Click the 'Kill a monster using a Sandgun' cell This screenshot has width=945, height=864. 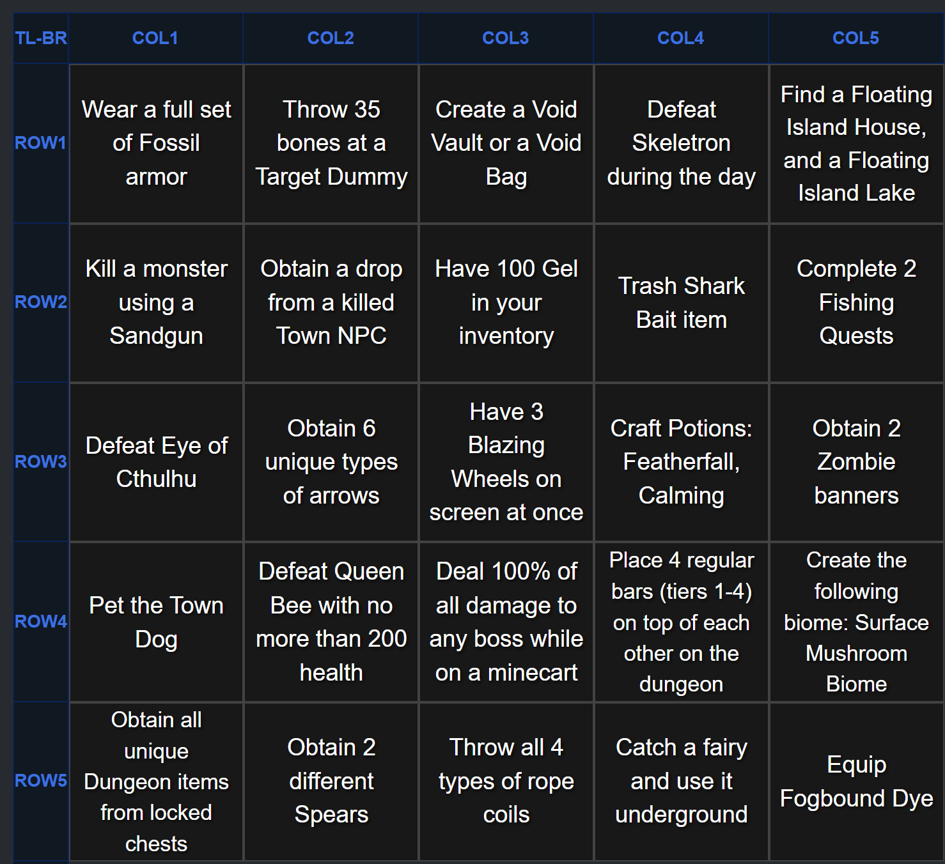pos(156,303)
